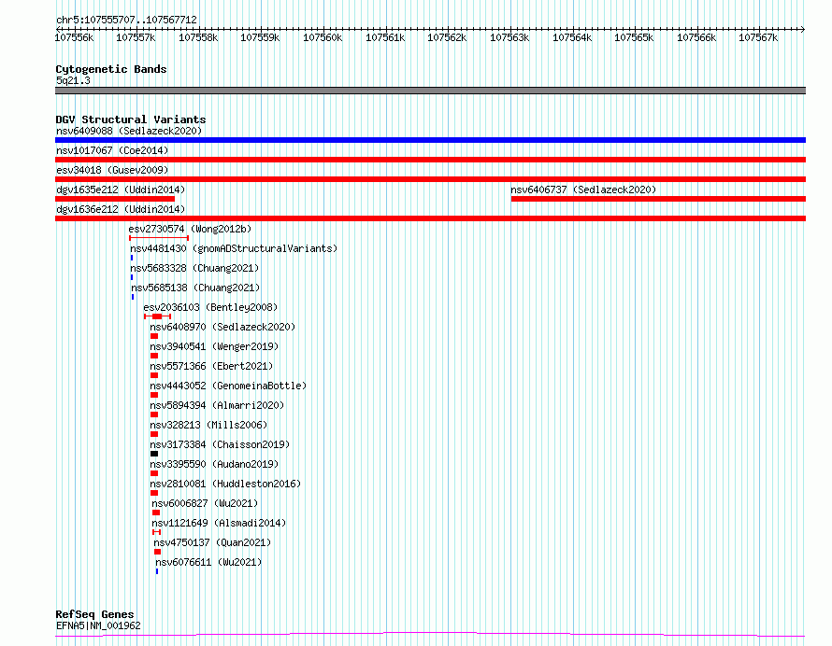832x646 pixels.
Task: Open the nsv3395590 (Audano2019) variant
Action: coord(214,464)
